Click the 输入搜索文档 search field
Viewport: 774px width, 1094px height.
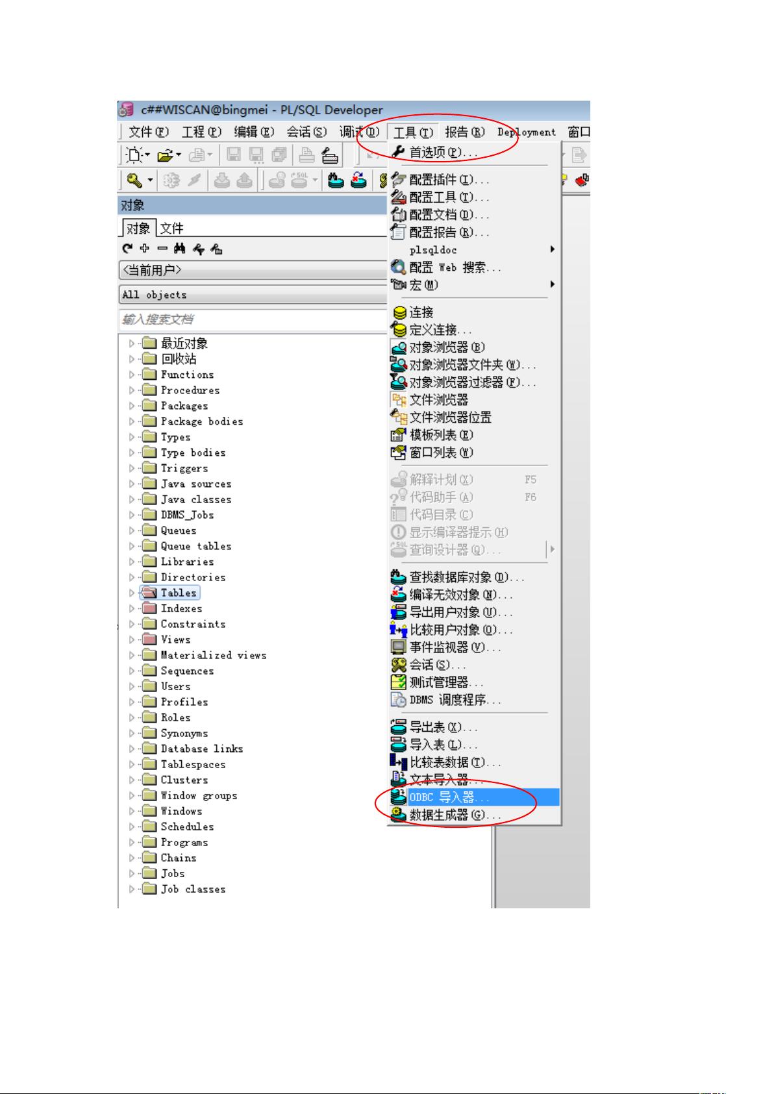click(253, 319)
